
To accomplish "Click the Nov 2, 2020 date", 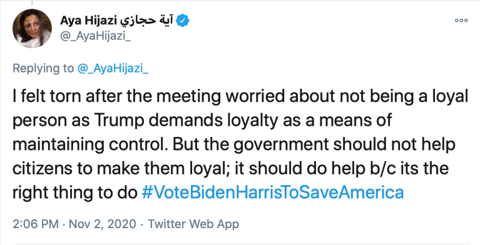I will (102, 224).
